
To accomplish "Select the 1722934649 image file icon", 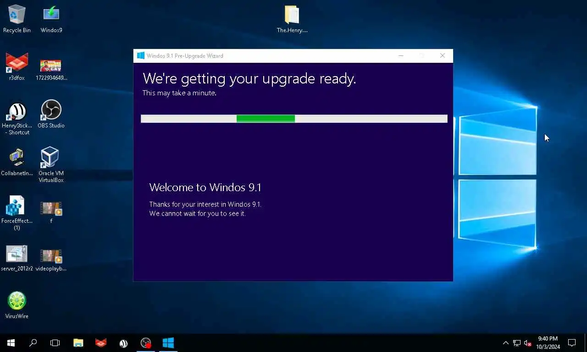I will pyautogui.click(x=51, y=69).
